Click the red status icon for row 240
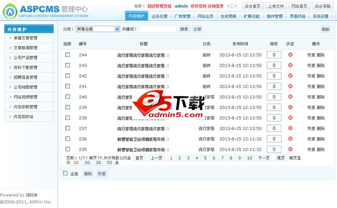This screenshot has width=337, height=208. [x=290, y=96]
